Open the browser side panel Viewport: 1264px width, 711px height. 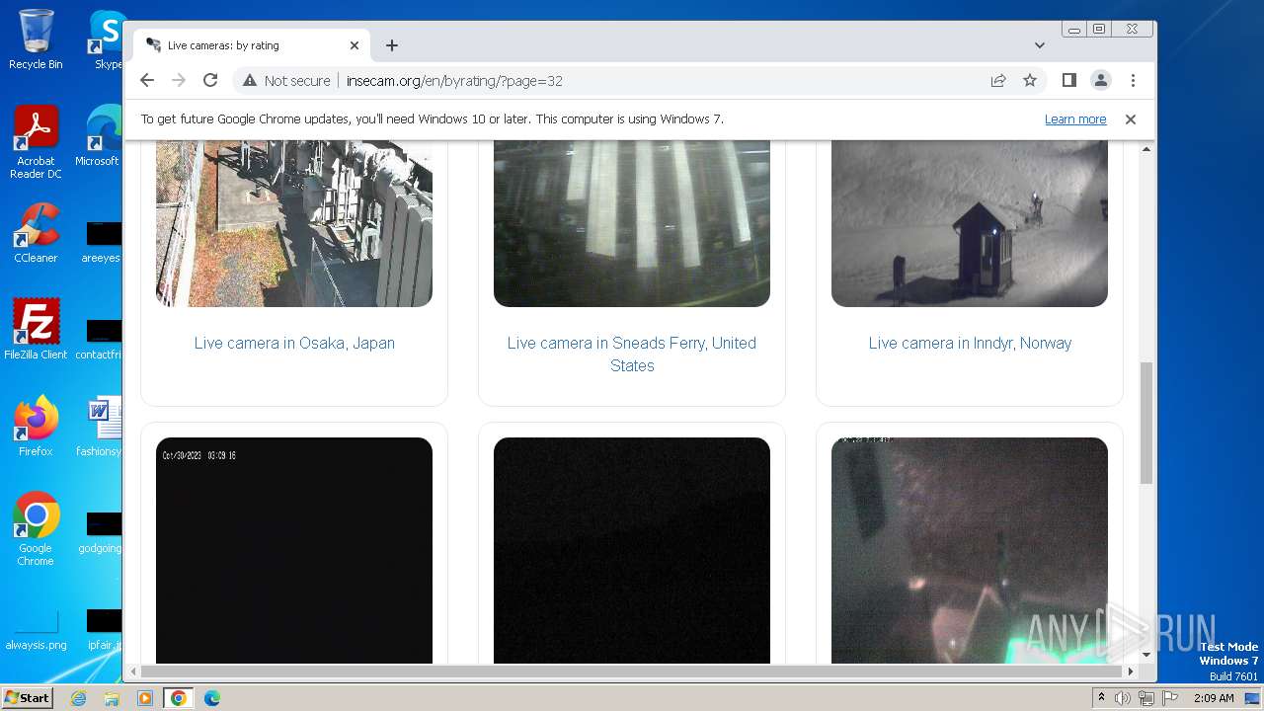point(1068,81)
